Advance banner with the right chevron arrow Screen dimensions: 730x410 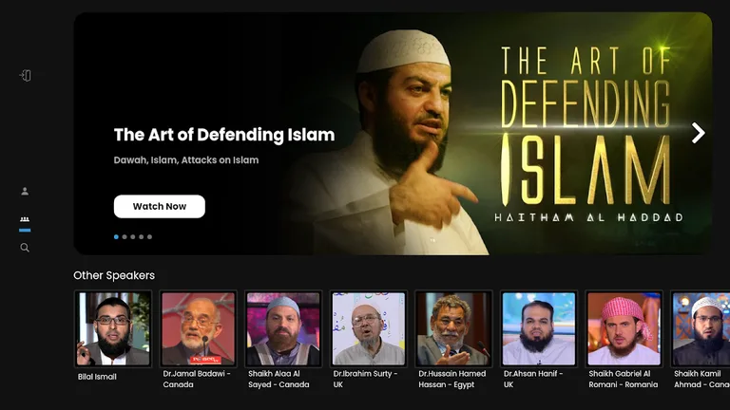(698, 133)
